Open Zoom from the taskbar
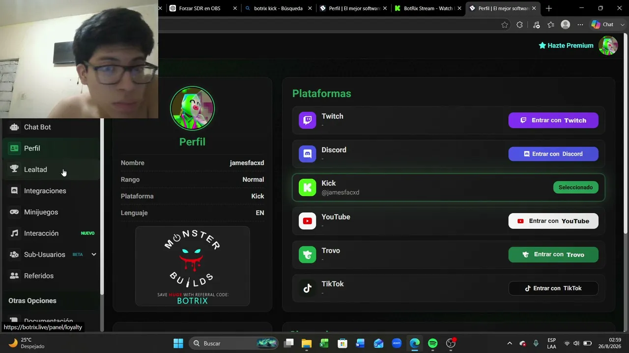 [397, 343]
